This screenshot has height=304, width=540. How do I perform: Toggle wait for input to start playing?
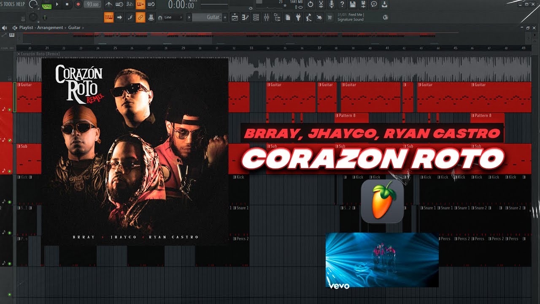[119, 5]
